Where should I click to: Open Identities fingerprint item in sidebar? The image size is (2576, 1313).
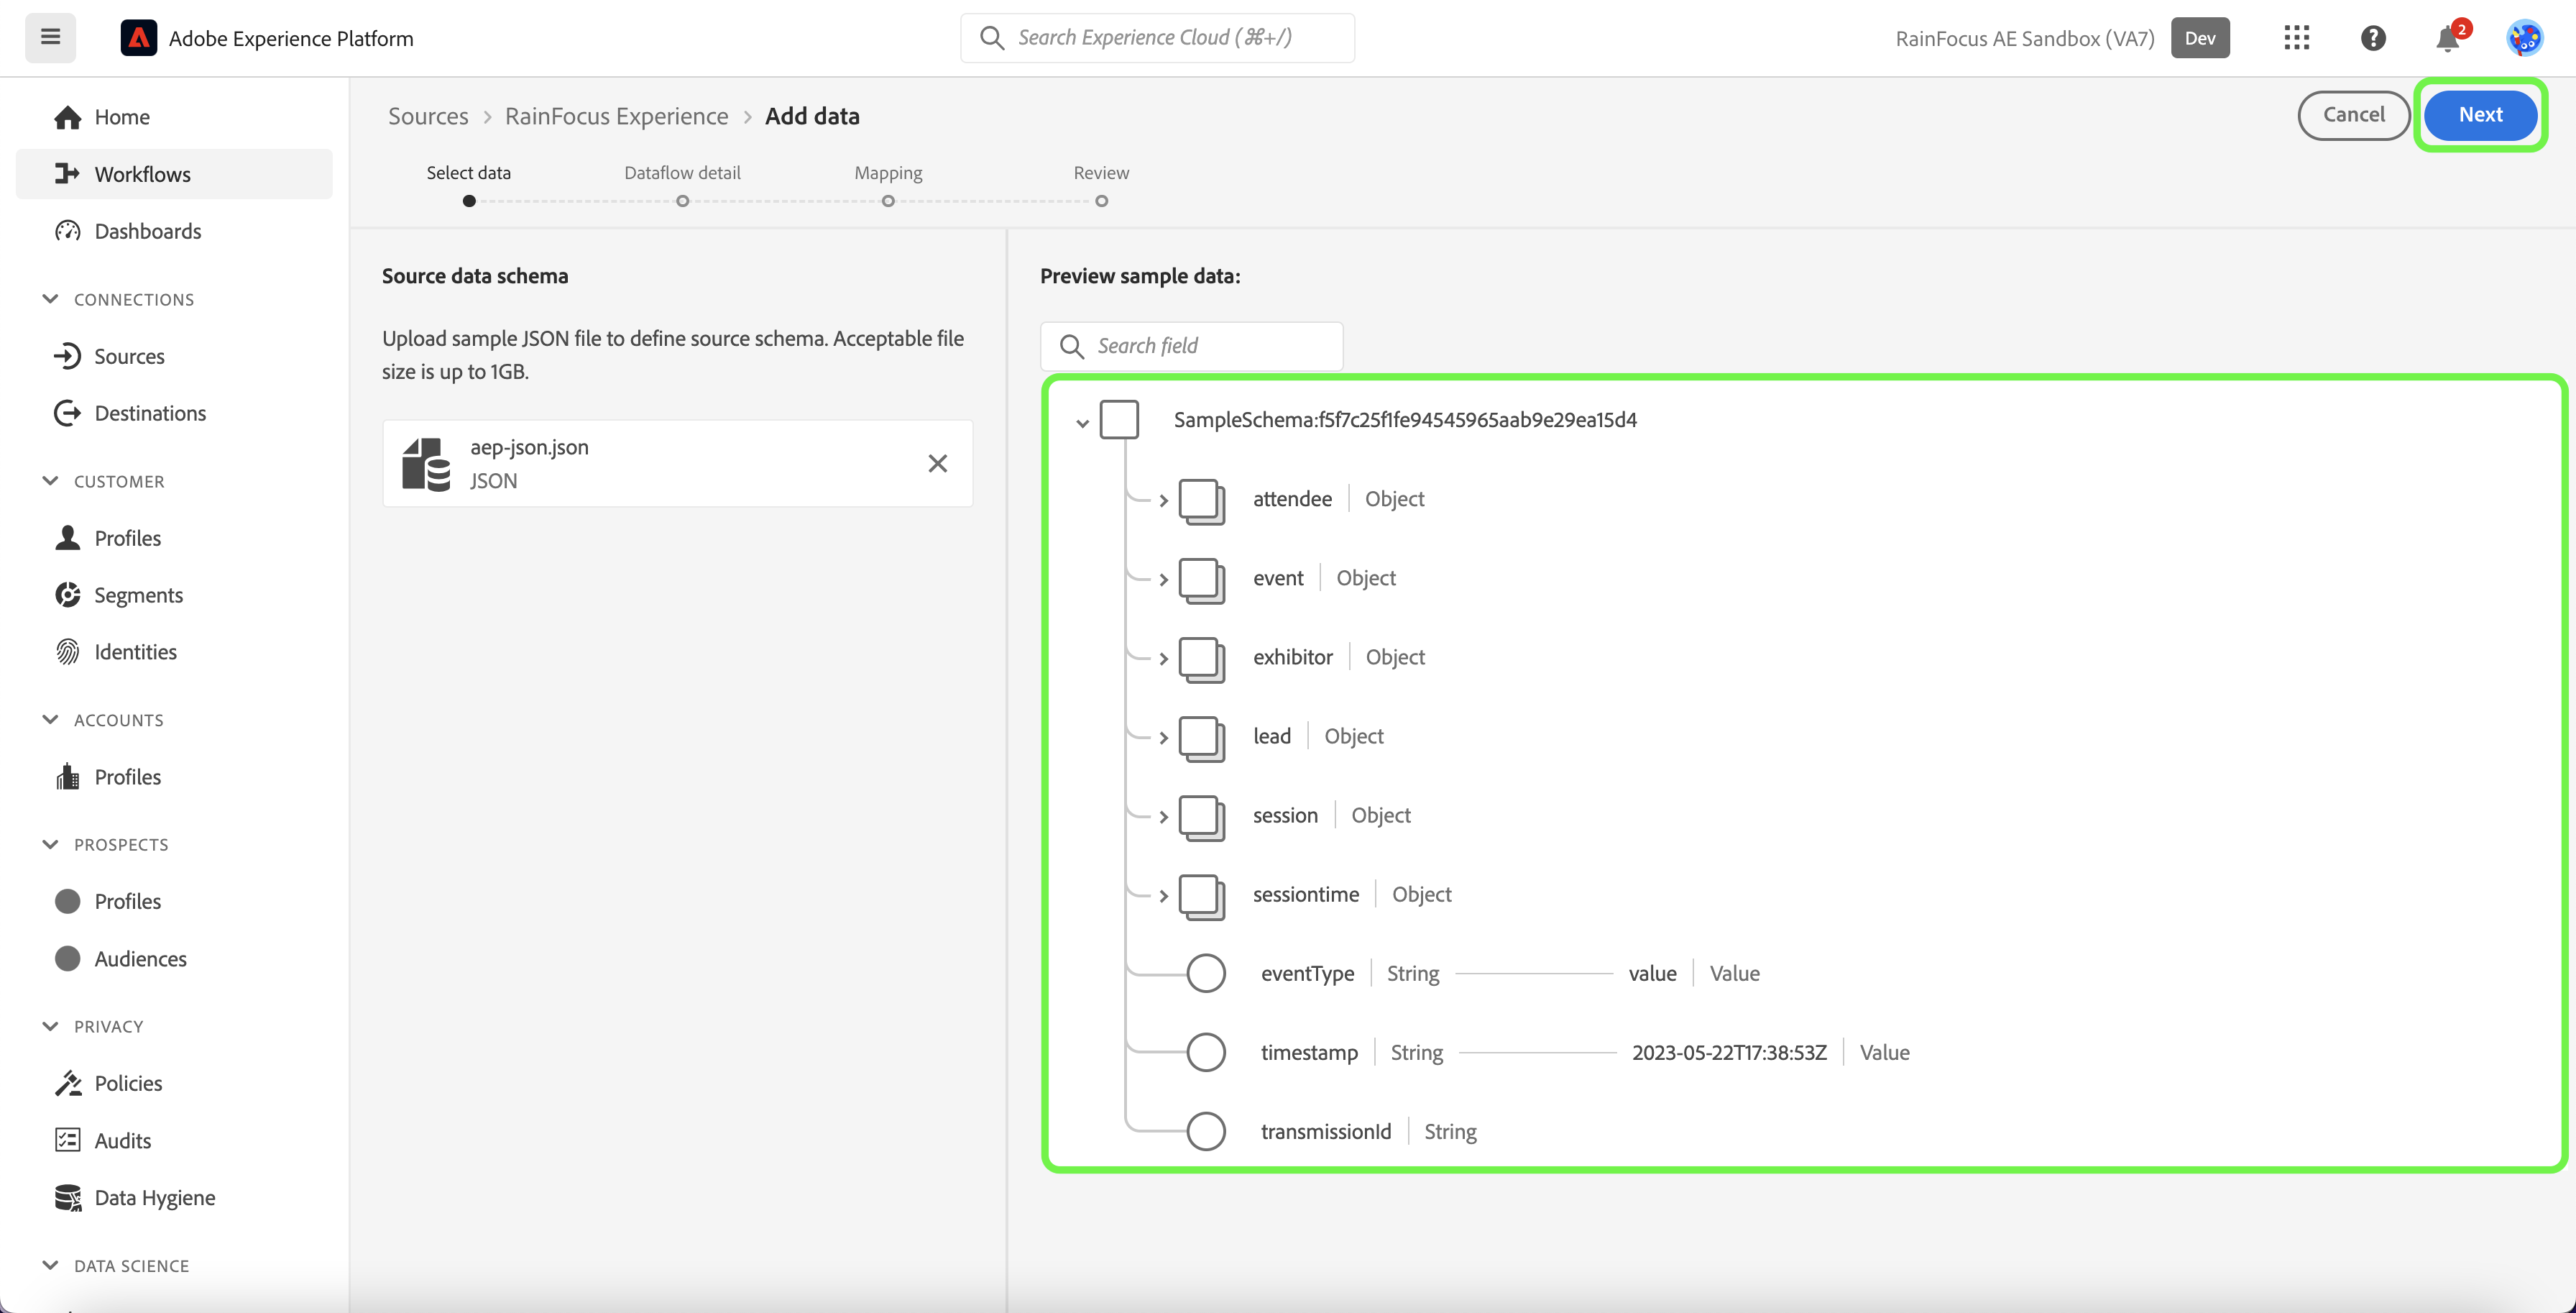pyautogui.click(x=135, y=651)
